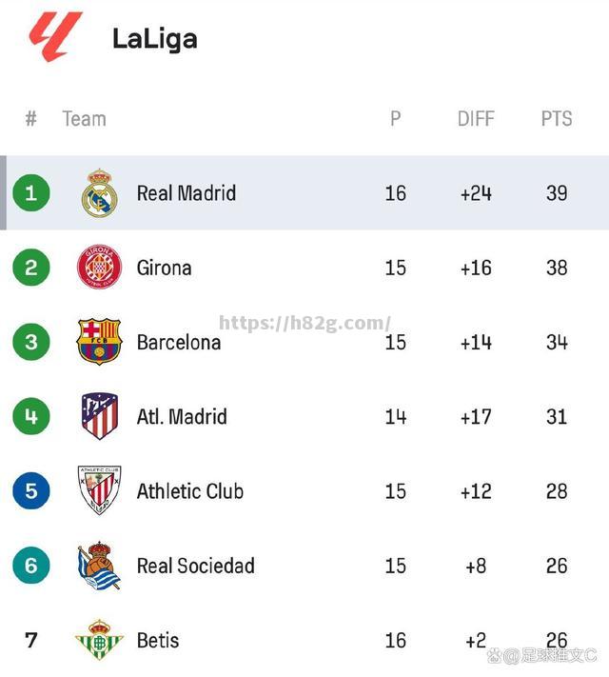Click the h82g.com URL watermark

pos(304,324)
